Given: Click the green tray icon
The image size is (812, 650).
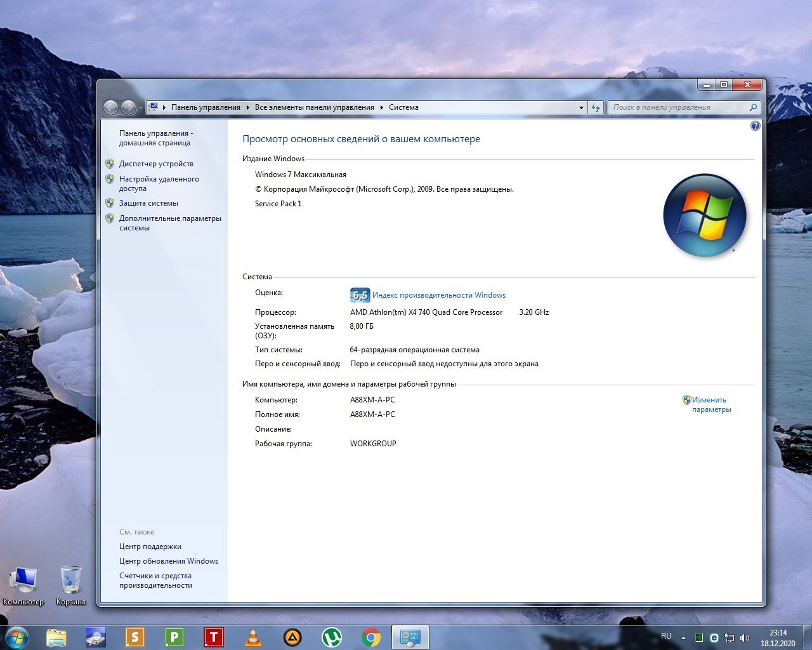Looking at the screenshot, I should [x=699, y=638].
